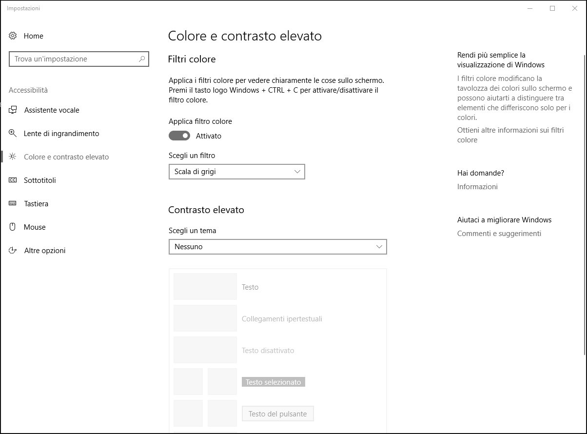
Task: Open the Altre opzioni icon
Action: [x=13, y=251]
